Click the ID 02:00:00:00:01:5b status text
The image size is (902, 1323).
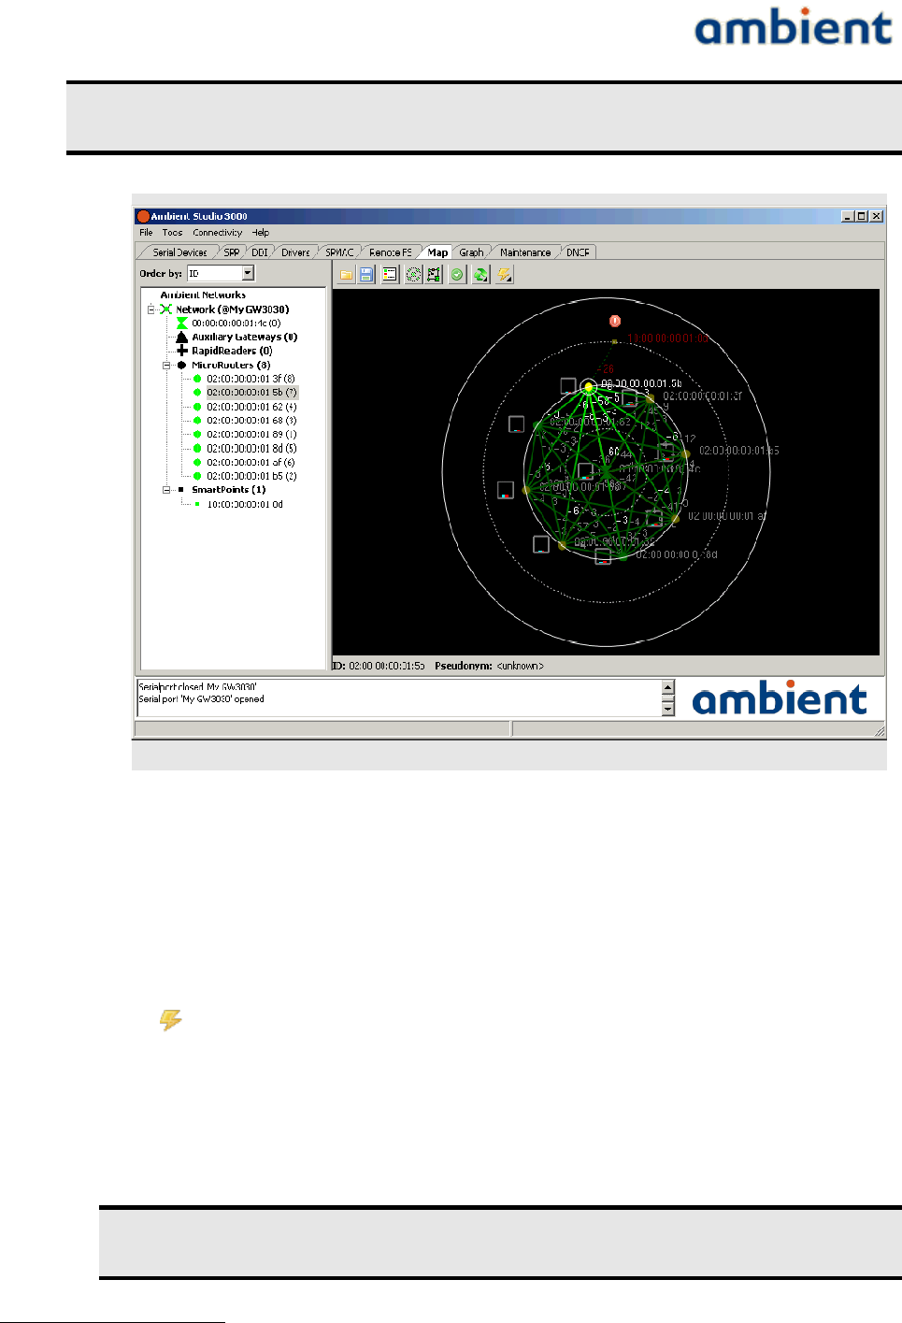(379, 666)
